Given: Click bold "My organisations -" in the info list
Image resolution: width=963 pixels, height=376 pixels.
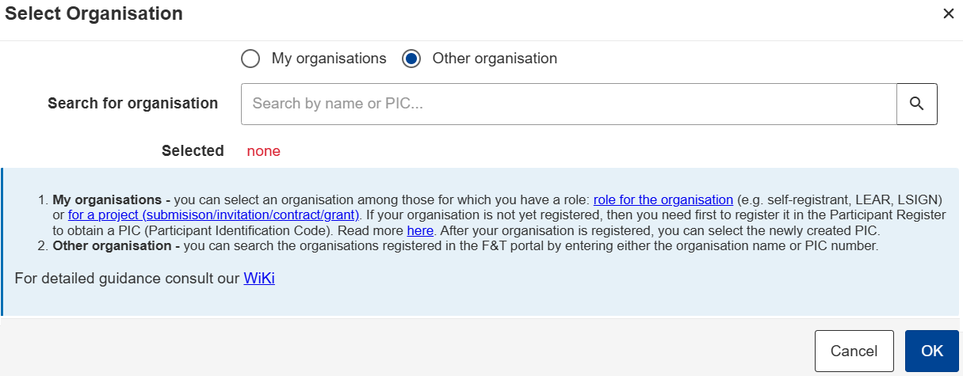Looking at the screenshot, I should click(112, 199).
